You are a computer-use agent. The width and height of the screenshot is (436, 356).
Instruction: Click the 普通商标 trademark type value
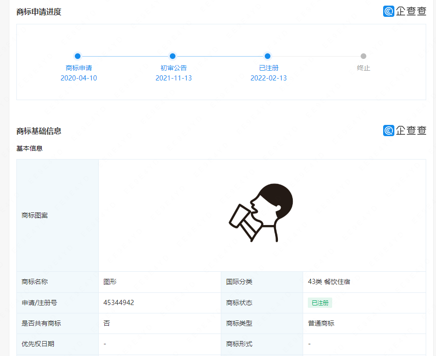(x=321, y=323)
